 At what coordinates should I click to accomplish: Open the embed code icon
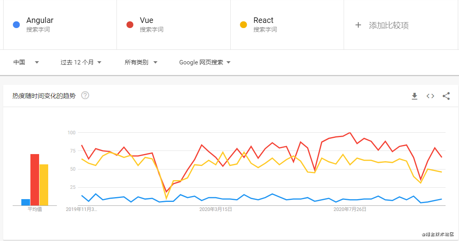[430, 96]
